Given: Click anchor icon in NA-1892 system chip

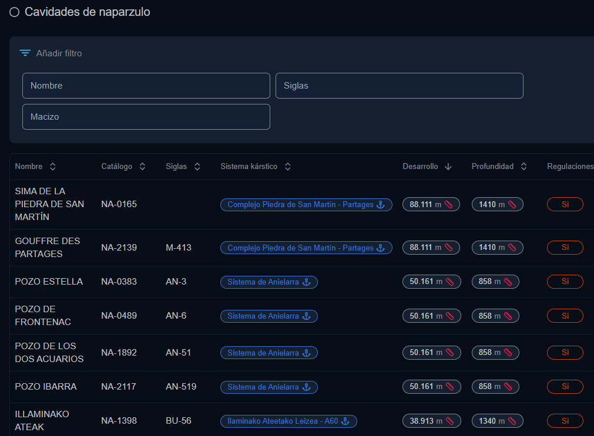Looking at the screenshot, I should 306,353.
